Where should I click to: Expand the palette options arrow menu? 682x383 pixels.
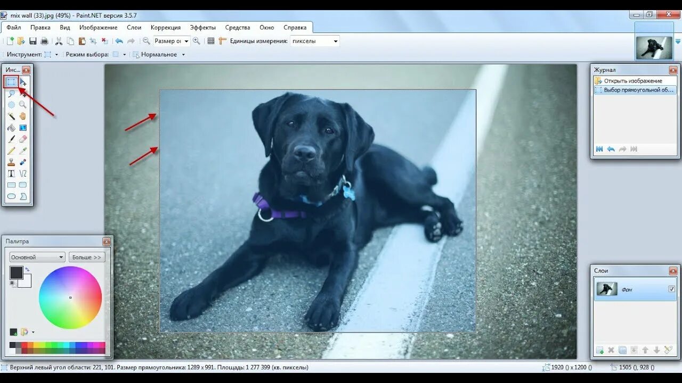(x=33, y=332)
